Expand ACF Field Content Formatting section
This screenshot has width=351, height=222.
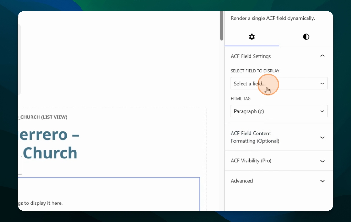279,137
